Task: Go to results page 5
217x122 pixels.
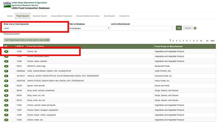Action: [x=183, y=41]
